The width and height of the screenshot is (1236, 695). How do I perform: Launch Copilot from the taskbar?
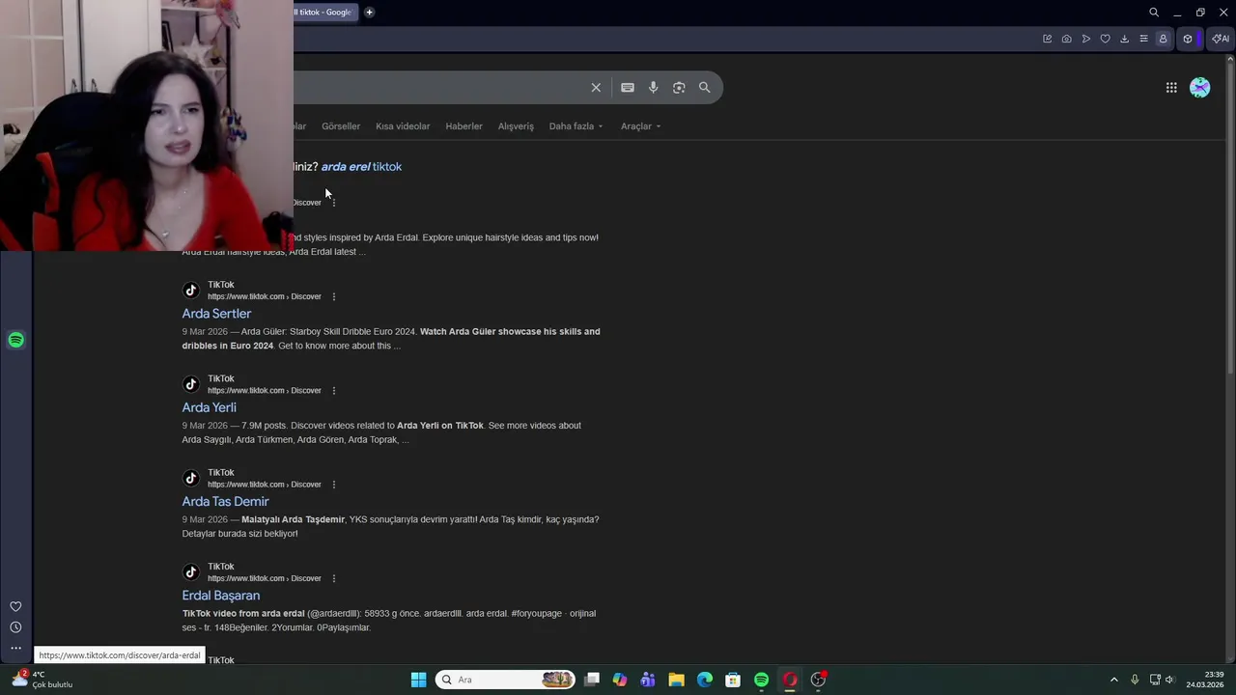tap(620, 680)
